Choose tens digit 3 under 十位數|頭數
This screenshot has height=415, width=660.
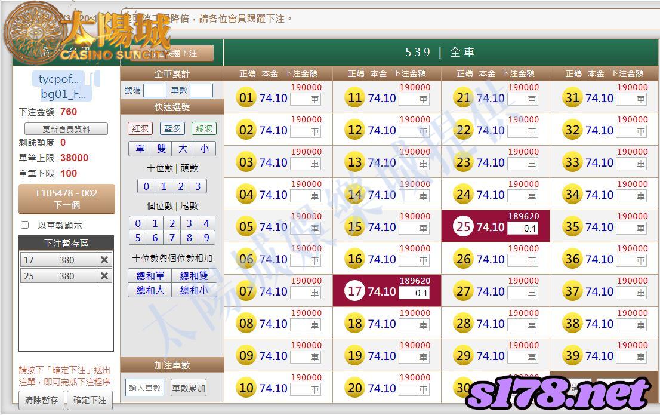(x=198, y=186)
